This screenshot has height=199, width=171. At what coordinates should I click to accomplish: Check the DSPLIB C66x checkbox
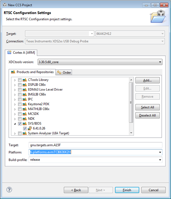click(x=20, y=85)
